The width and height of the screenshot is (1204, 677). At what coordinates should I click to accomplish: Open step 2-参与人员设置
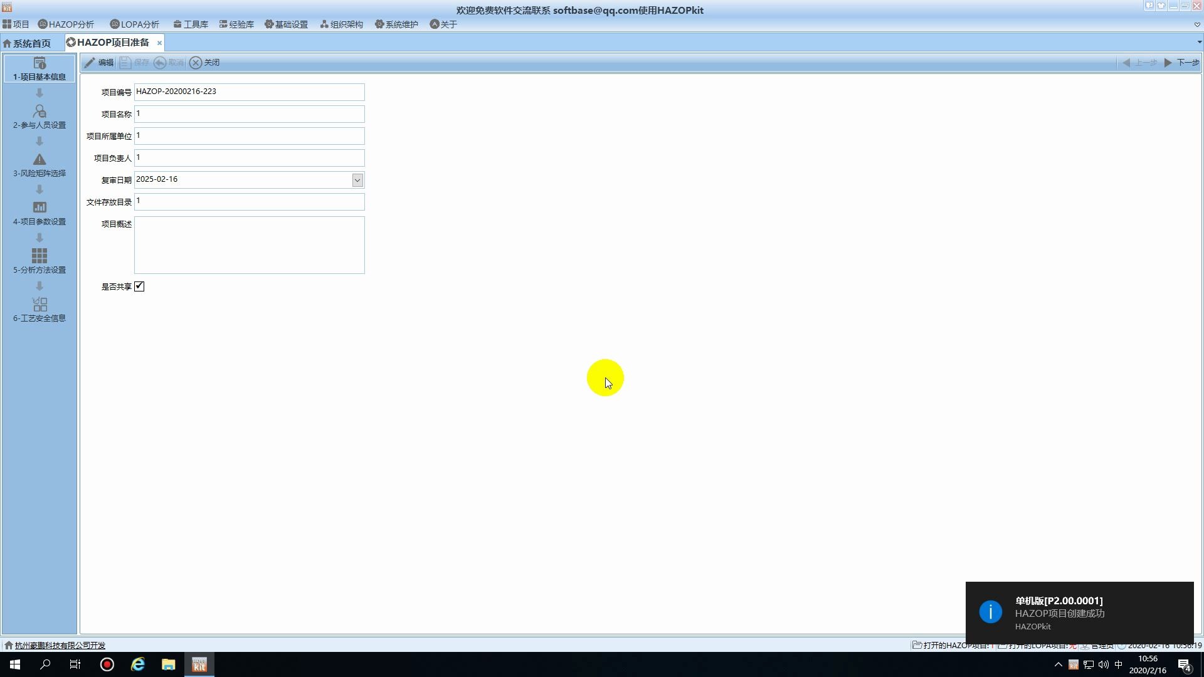(39, 117)
